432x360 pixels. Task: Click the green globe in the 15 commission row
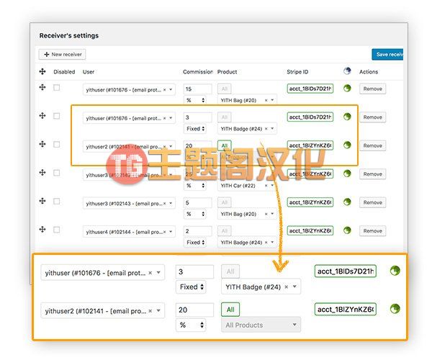pyautogui.click(x=347, y=88)
